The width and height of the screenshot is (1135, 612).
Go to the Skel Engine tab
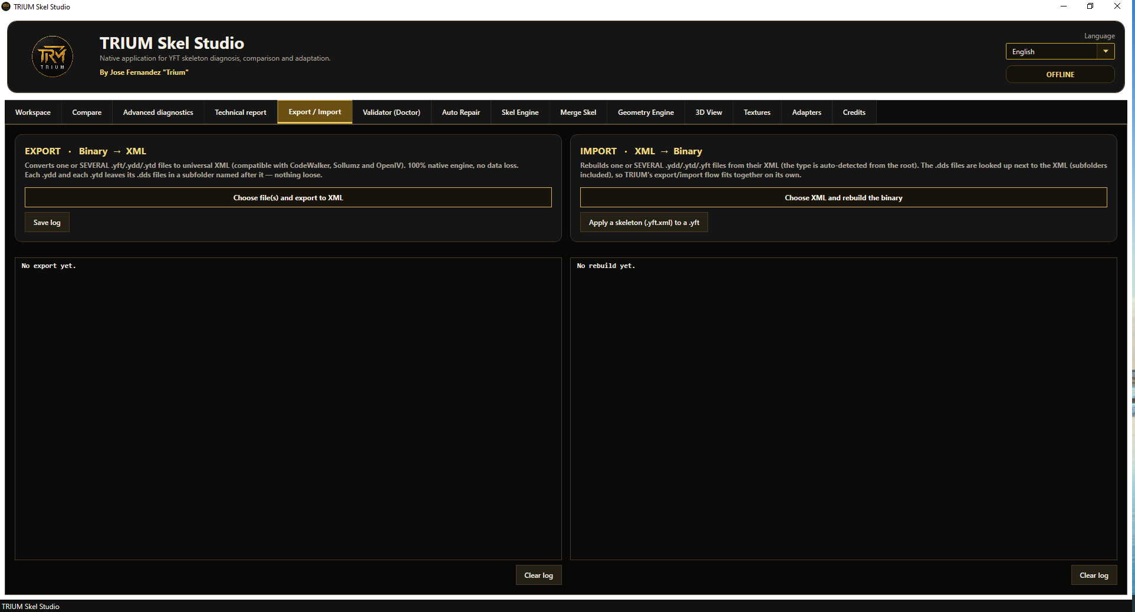(520, 112)
